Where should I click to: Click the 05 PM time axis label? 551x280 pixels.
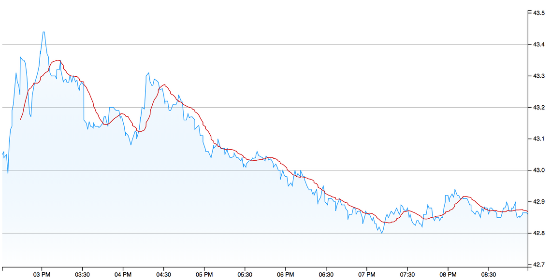click(x=204, y=275)
